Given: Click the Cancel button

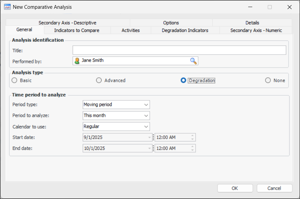Looking at the screenshot, I should 274,188.
